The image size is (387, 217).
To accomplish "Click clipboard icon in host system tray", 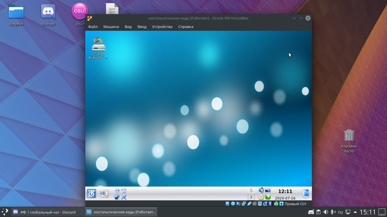I will 318,212.
